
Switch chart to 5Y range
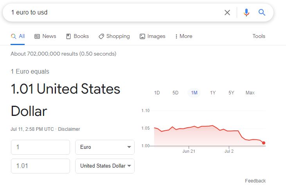[x=231, y=93]
